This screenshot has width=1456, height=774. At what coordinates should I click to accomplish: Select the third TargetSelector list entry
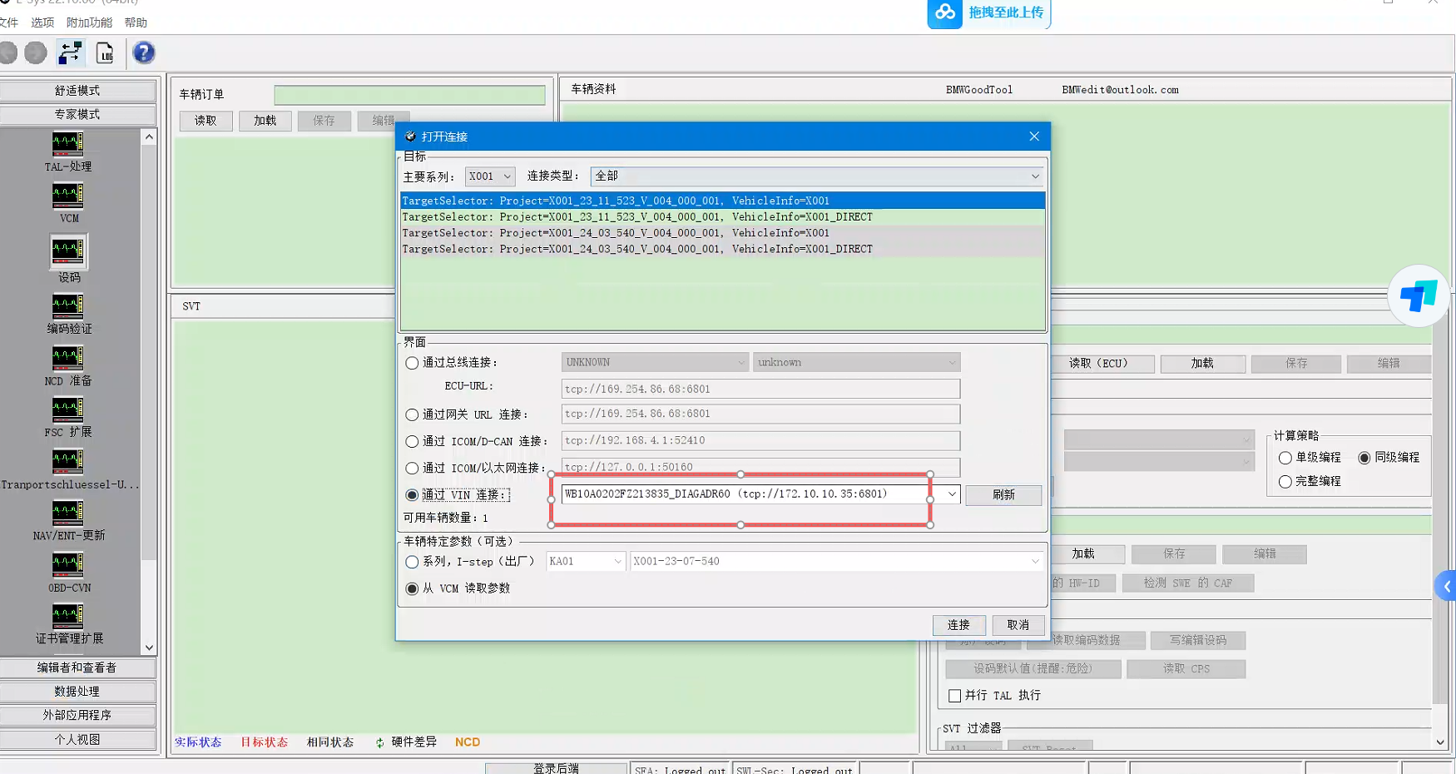click(616, 233)
